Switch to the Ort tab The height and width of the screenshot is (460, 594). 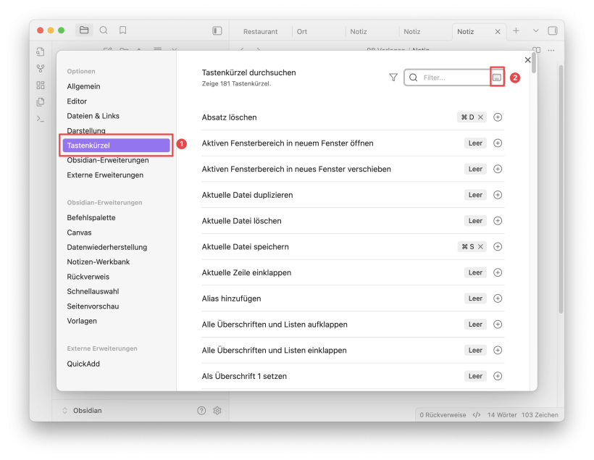click(302, 32)
